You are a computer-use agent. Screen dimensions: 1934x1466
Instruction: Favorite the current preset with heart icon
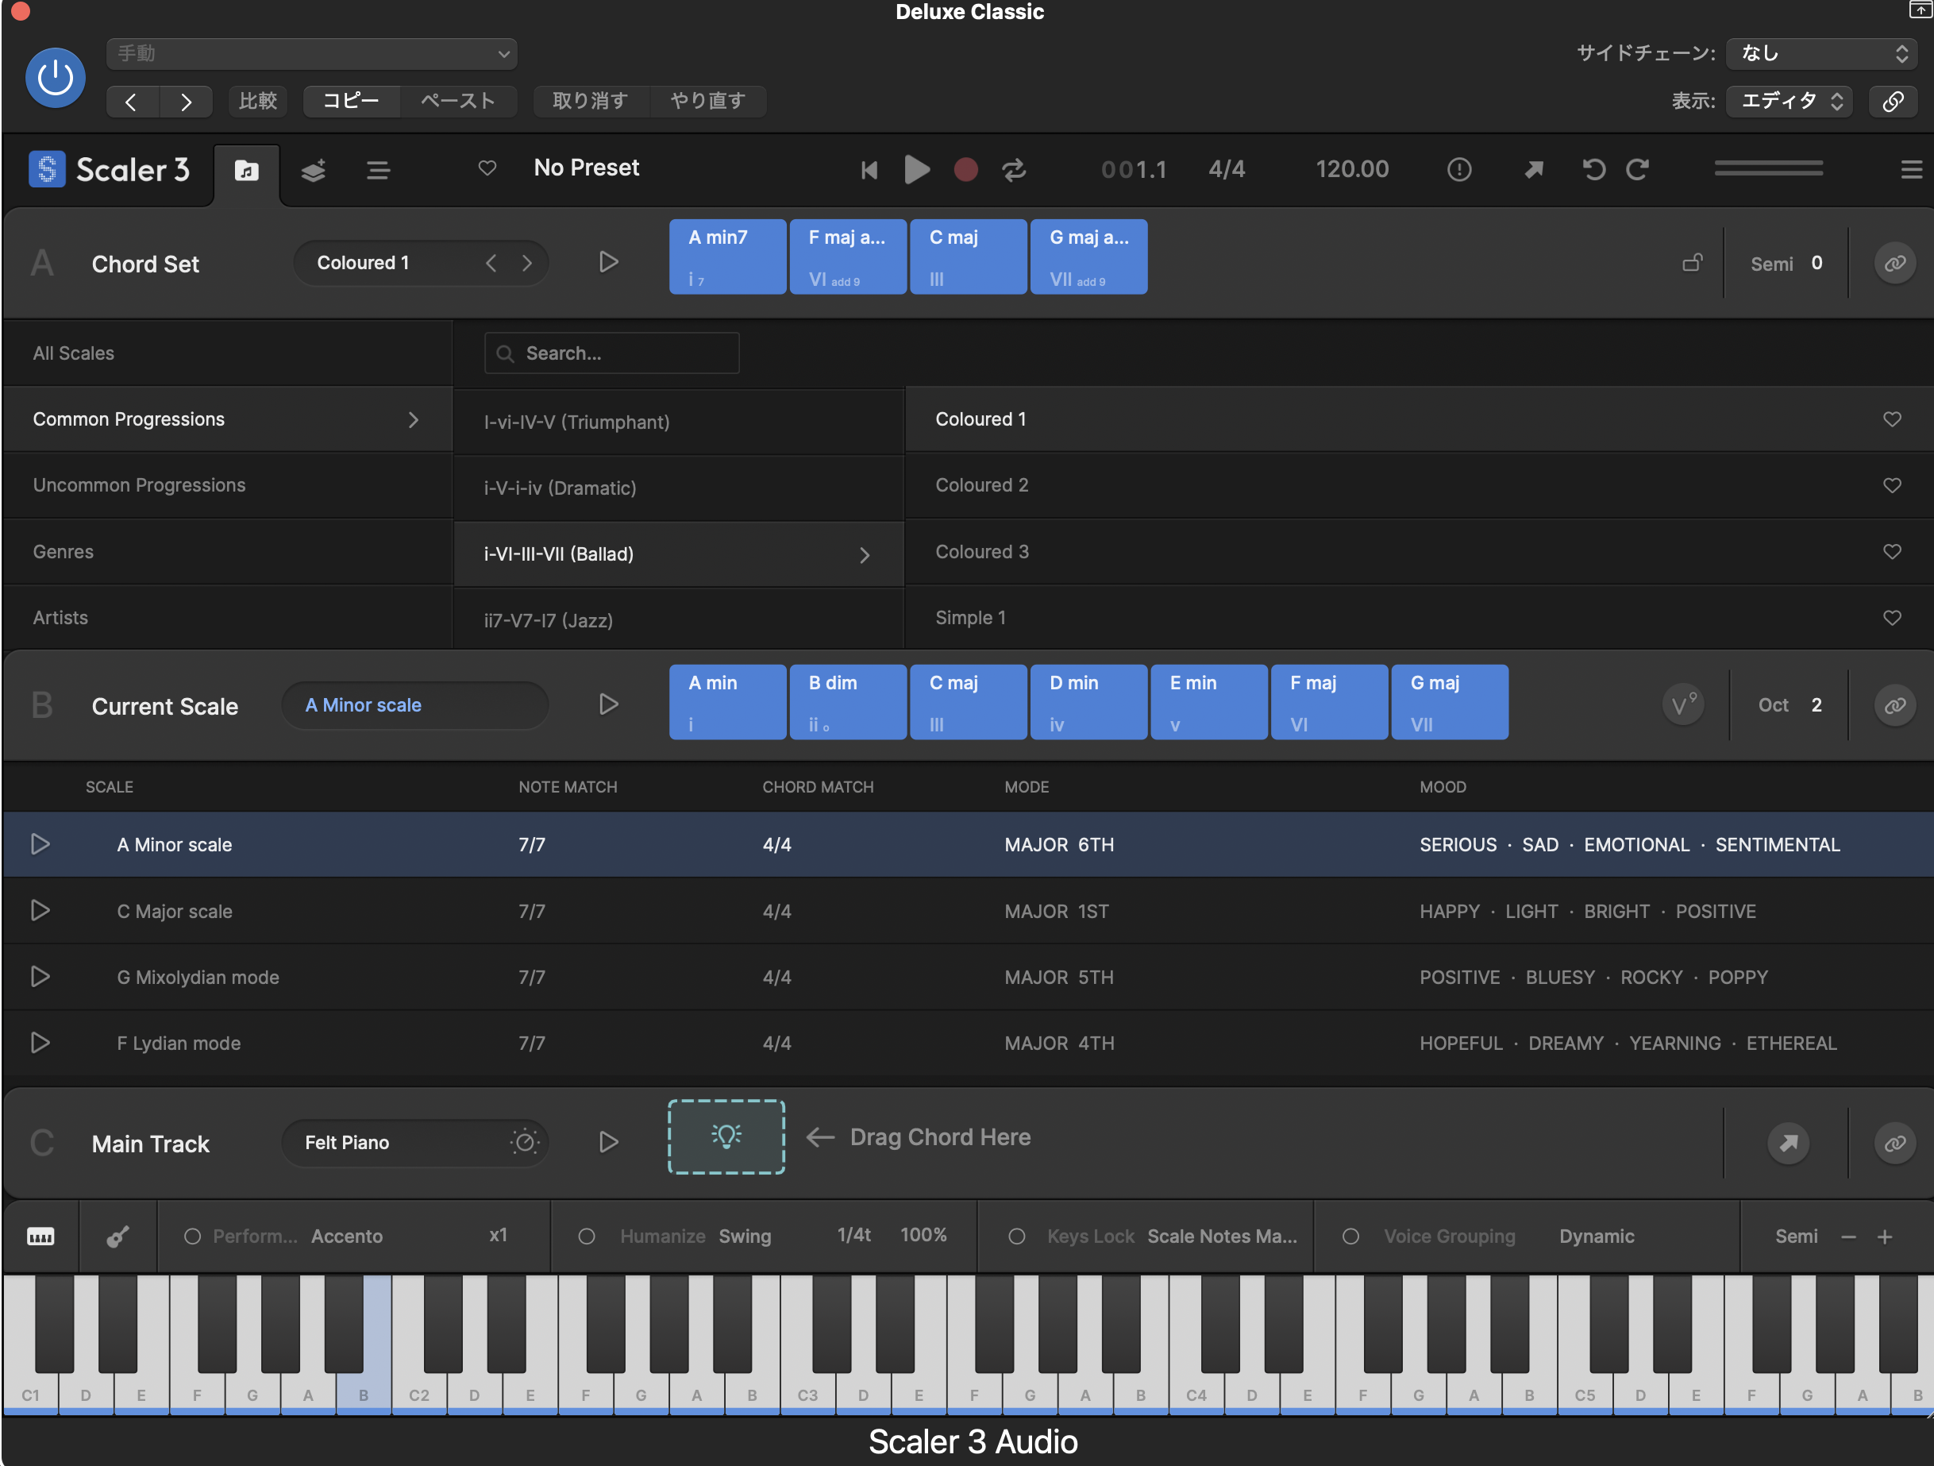point(487,168)
